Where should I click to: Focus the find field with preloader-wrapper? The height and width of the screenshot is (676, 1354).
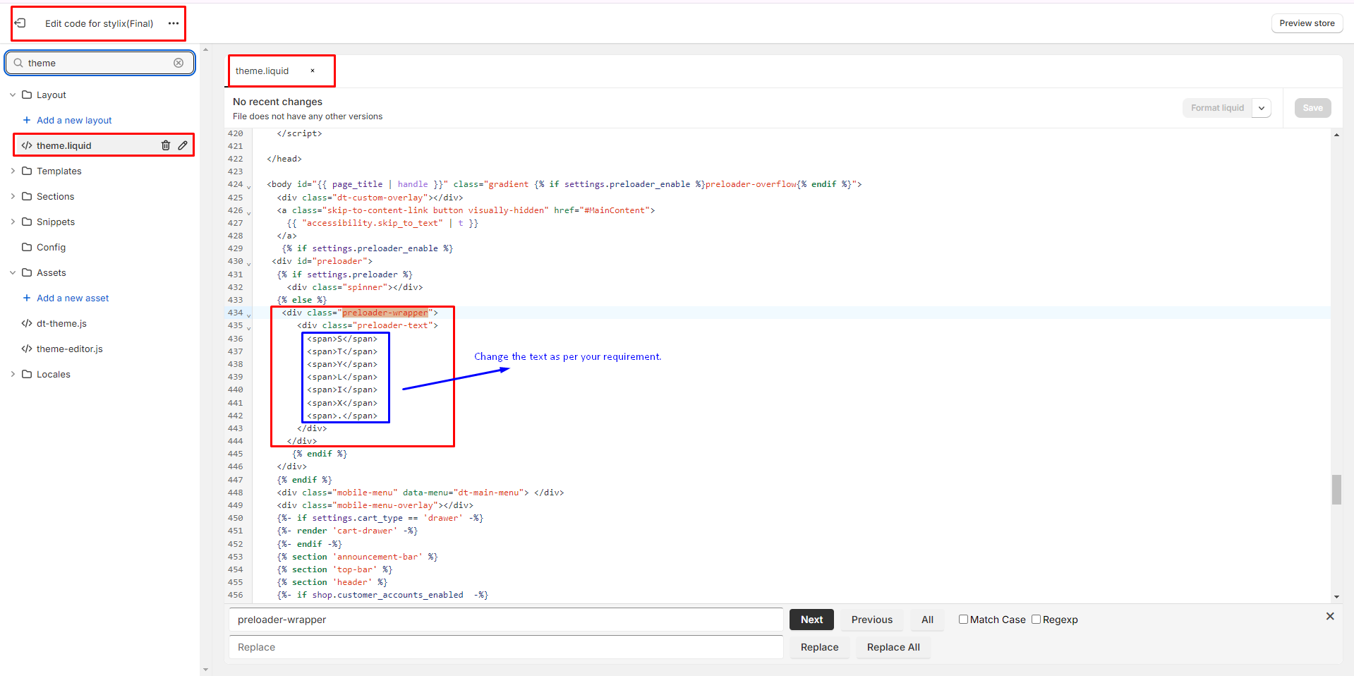pyautogui.click(x=505, y=620)
